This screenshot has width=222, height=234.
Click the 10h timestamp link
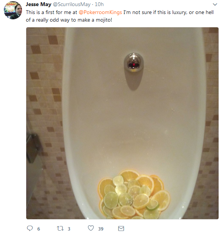coord(99,4)
